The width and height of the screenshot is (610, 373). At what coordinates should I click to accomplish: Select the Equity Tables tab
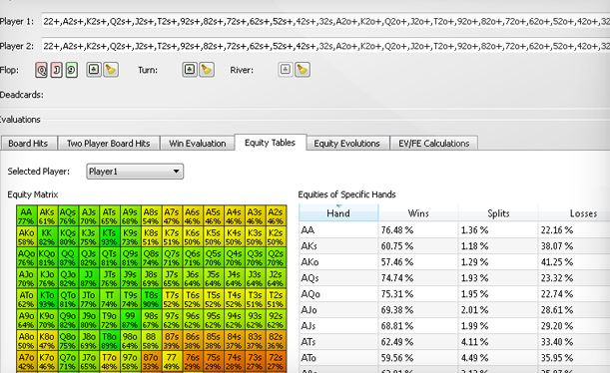pyautogui.click(x=270, y=143)
